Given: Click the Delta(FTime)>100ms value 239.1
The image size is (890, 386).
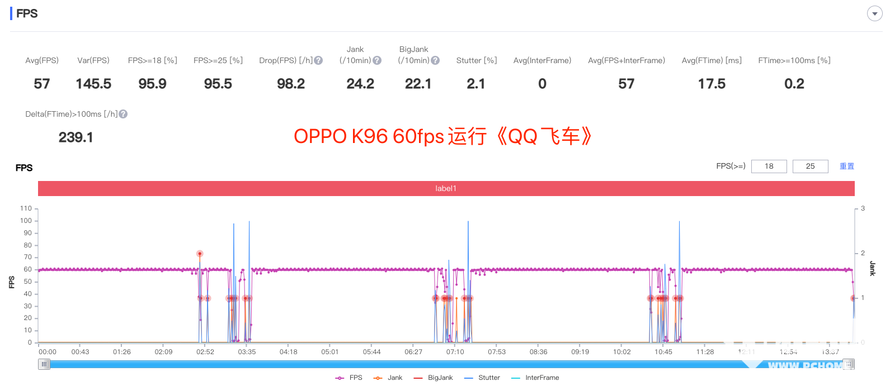Looking at the screenshot, I should (76, 137).
